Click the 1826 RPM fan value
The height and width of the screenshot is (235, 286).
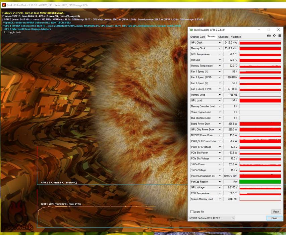[231, 78]
